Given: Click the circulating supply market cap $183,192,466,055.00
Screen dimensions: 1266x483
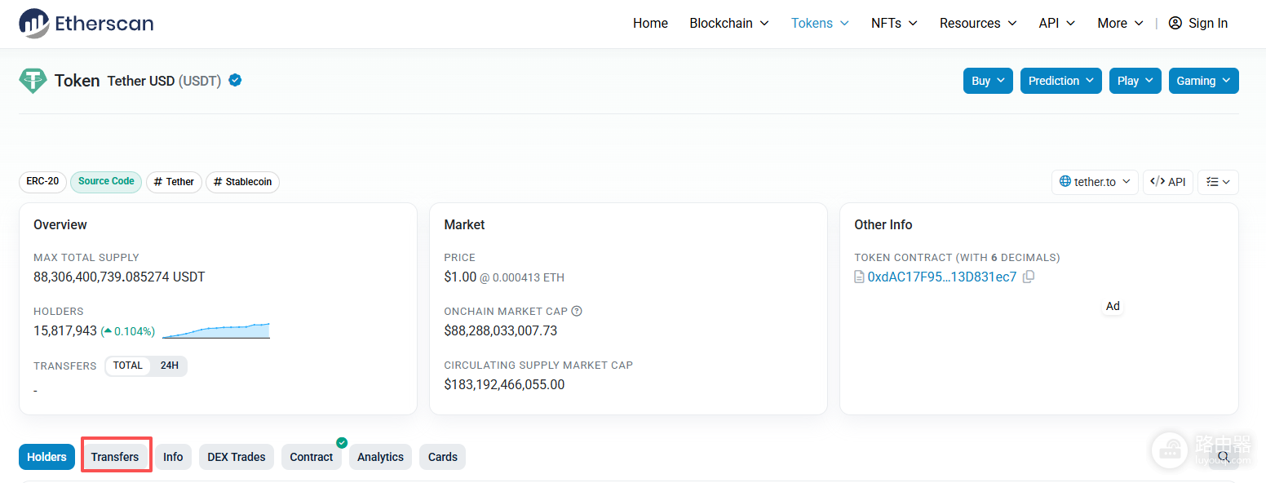Looking at the screenshot, I should [504, 384].
